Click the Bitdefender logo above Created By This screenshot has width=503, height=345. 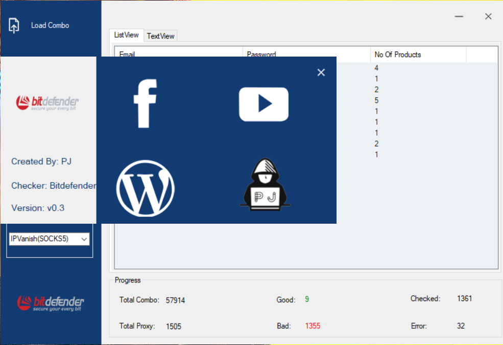tap(47, 103)
